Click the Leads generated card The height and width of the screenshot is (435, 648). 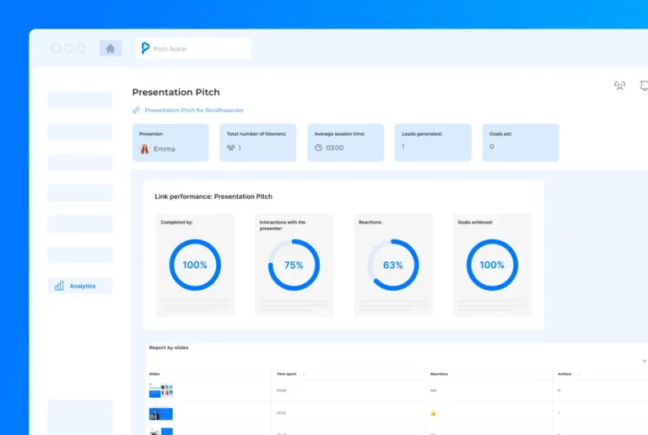click(x=433, y=142)
